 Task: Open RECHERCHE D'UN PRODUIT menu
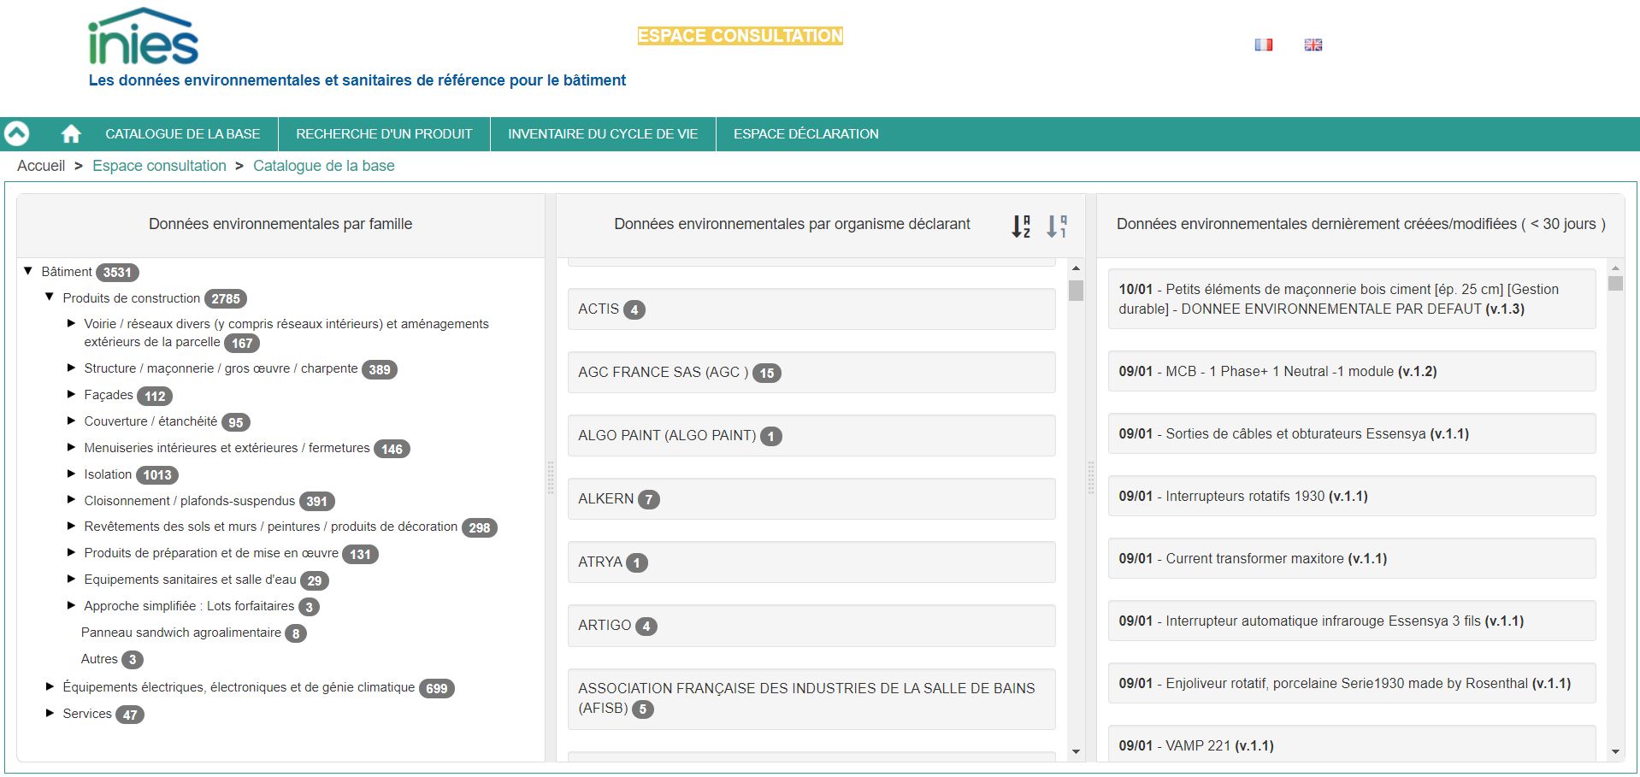(384, 134)
